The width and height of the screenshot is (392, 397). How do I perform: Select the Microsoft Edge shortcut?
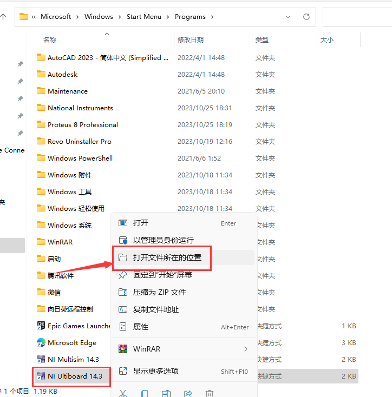[67, 342]
